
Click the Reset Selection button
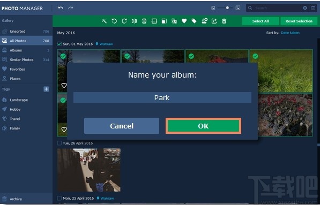click(299, 21)
